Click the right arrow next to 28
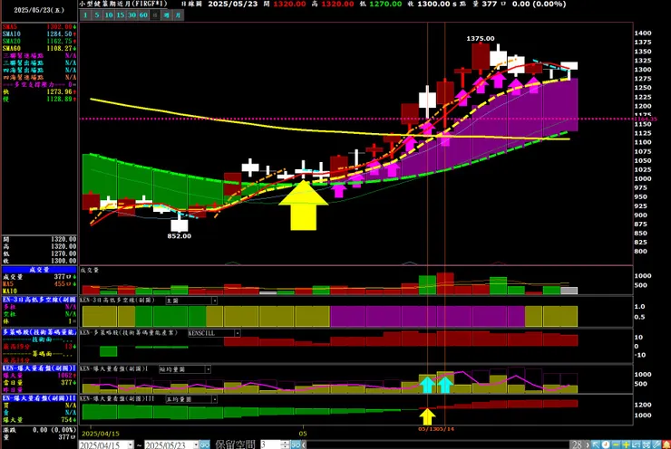Viewport: 671px width, 449px height. pyautogui.click(x=588, y=445)
